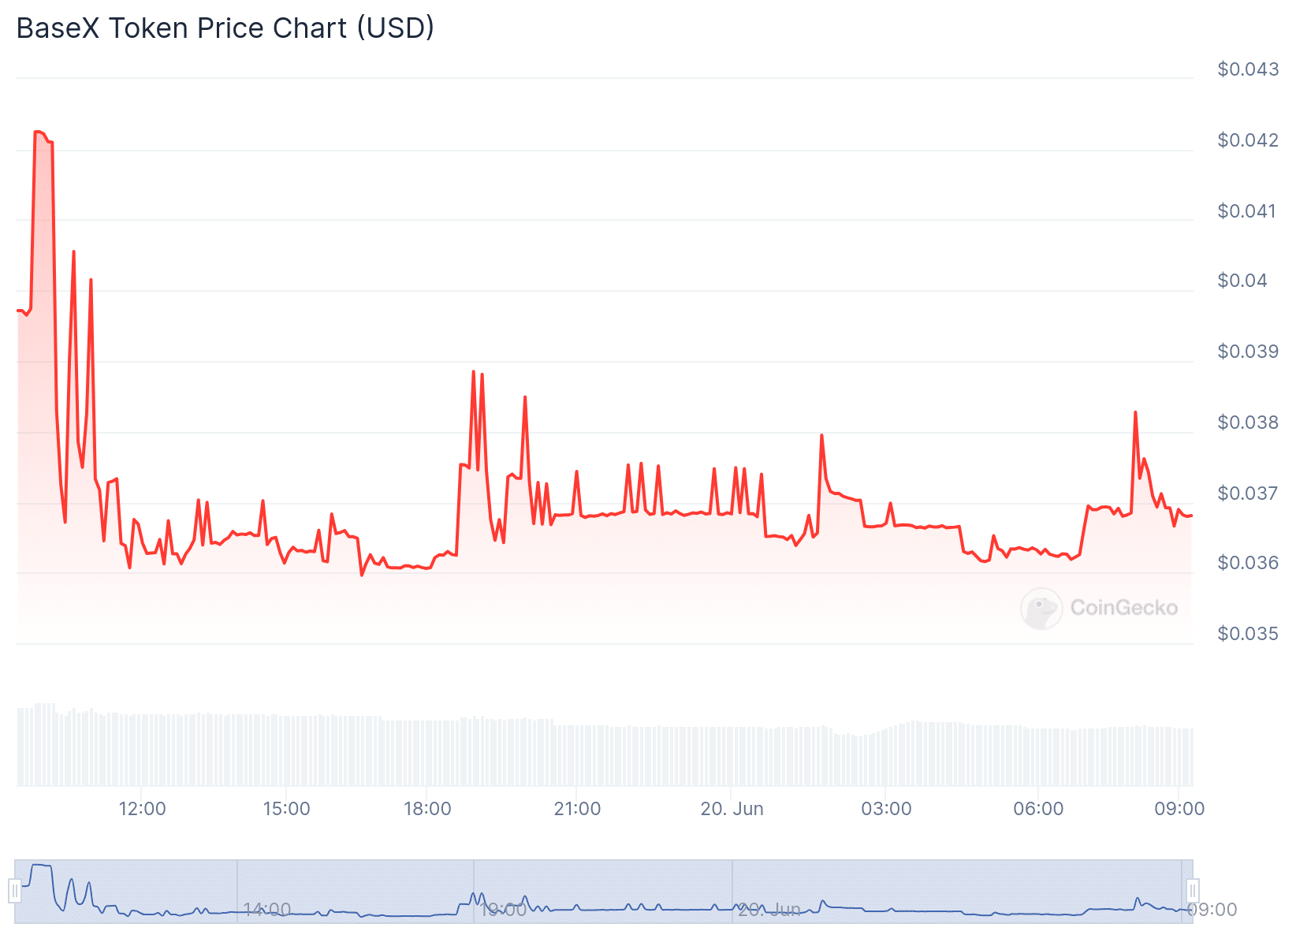Click the $0.04 price axis label
The width and height of the screenshot is (1296, 946).
1242,281
